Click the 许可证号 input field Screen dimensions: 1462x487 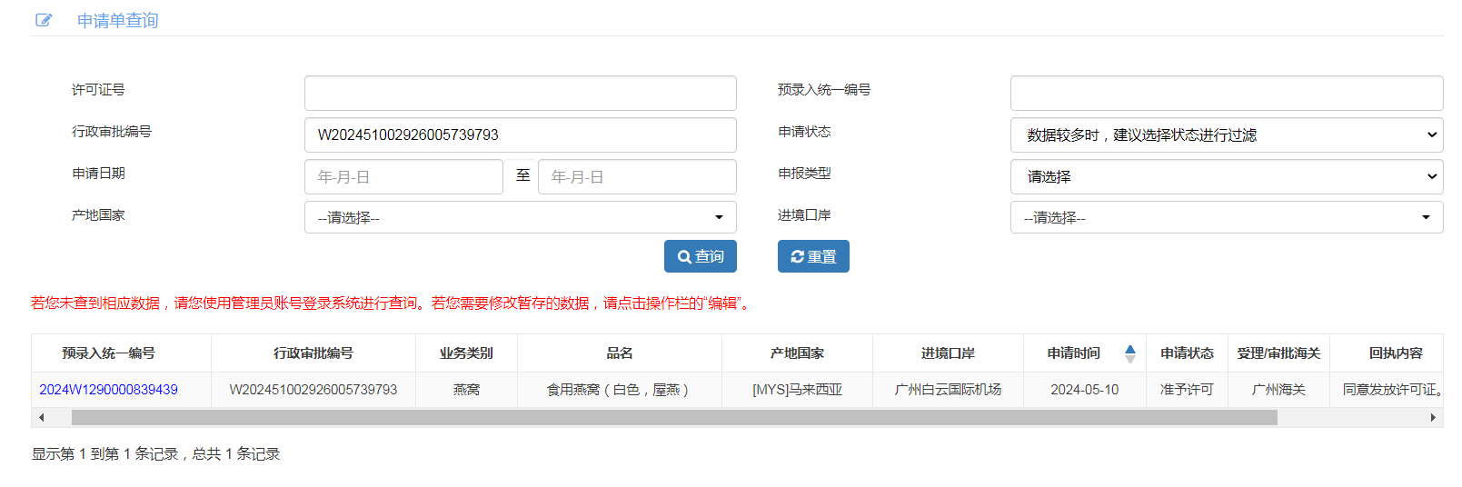(x=520, y=94)
